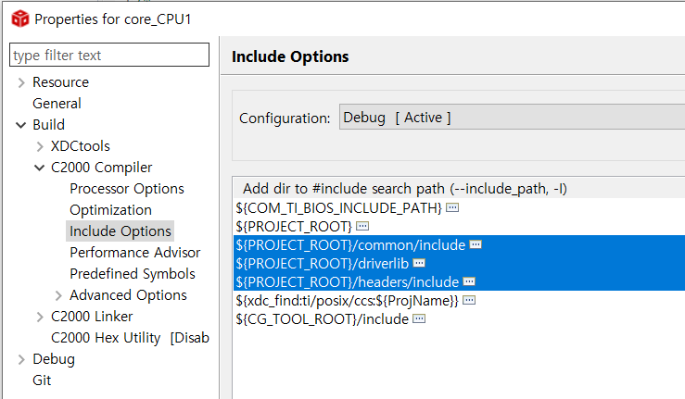Open the Optimization settings page
The height and width of the screenshot is (399, 685).
click(110, 210)
